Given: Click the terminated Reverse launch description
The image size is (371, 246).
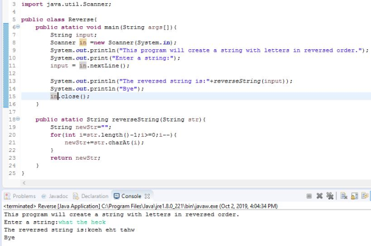Looking at the screenshot, I should click(141, 206).
